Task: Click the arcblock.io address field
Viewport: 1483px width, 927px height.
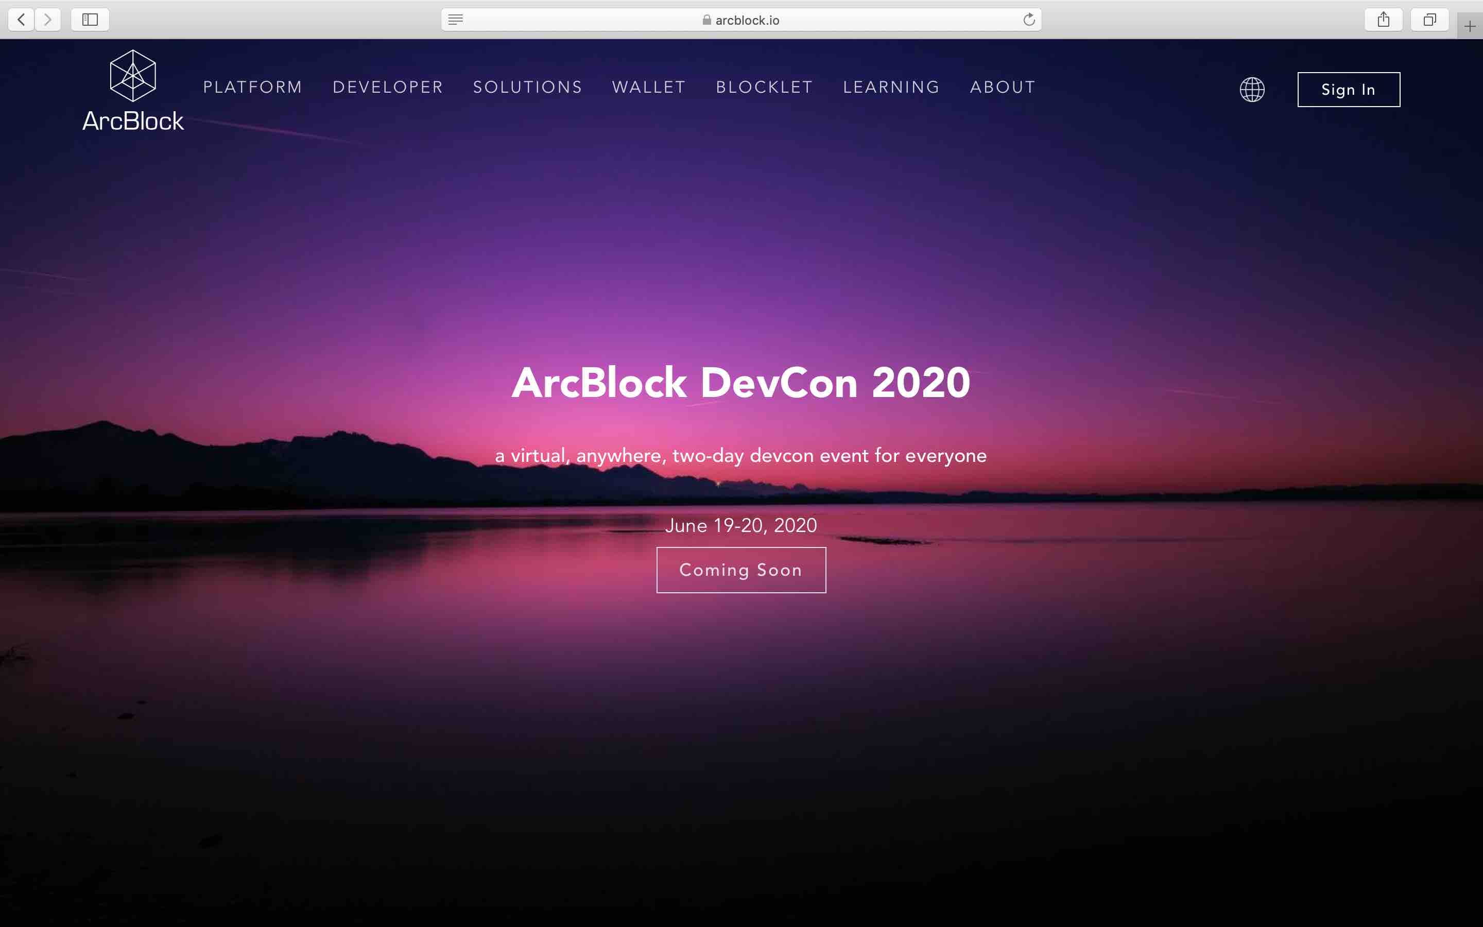Action: [x=741, y=20]
